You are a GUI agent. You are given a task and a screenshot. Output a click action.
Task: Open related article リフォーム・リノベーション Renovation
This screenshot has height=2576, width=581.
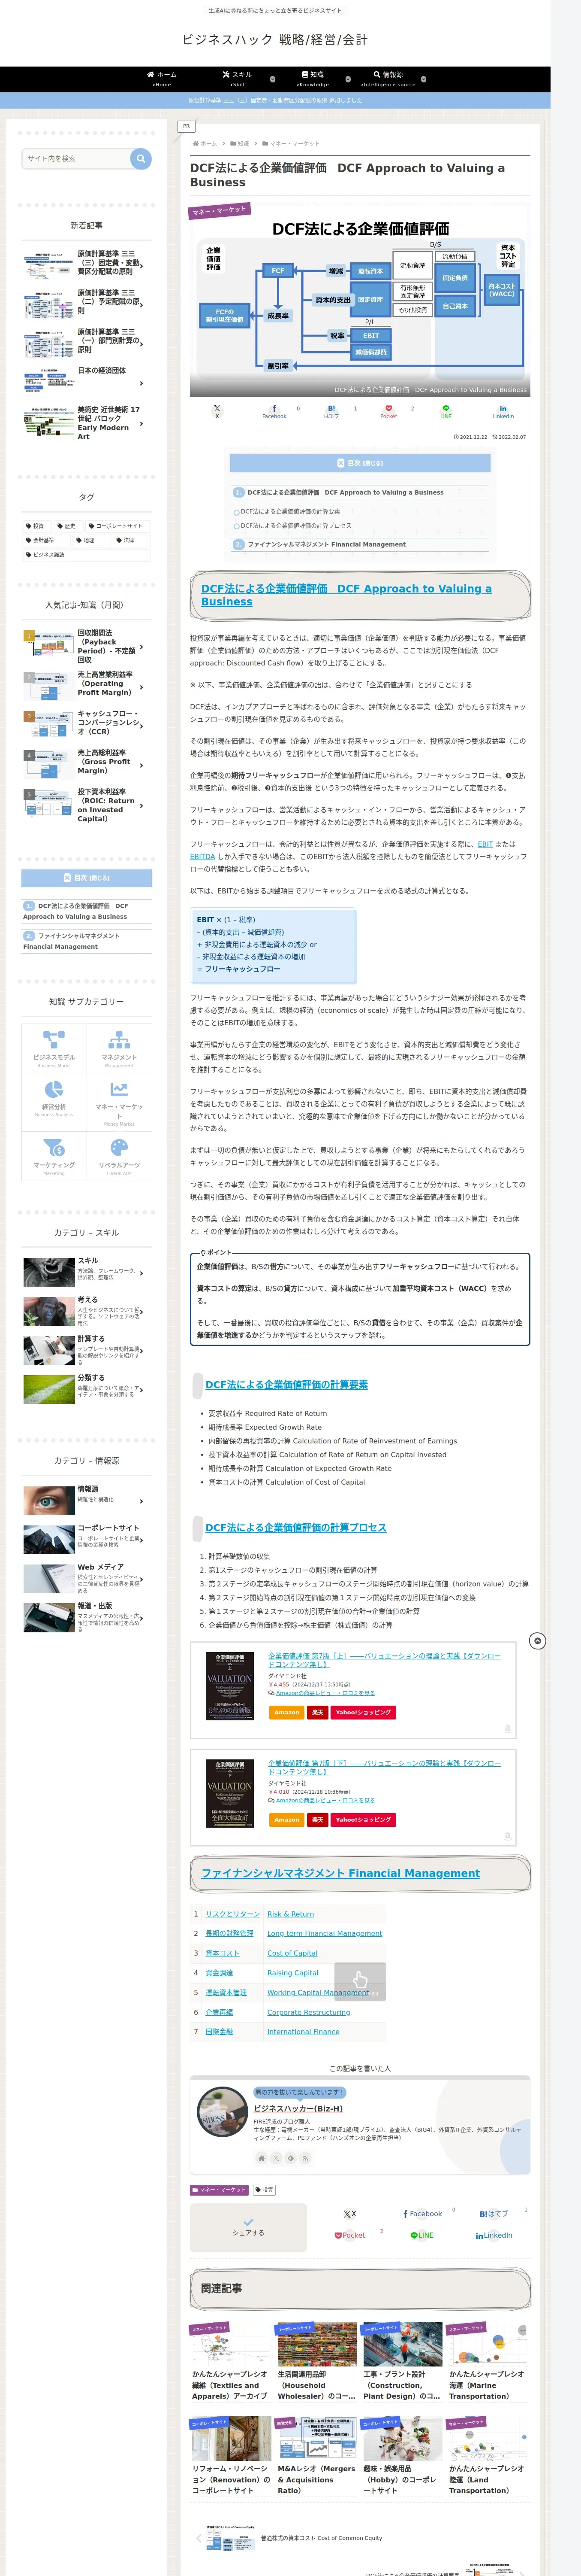click(x=232, y=2456)
